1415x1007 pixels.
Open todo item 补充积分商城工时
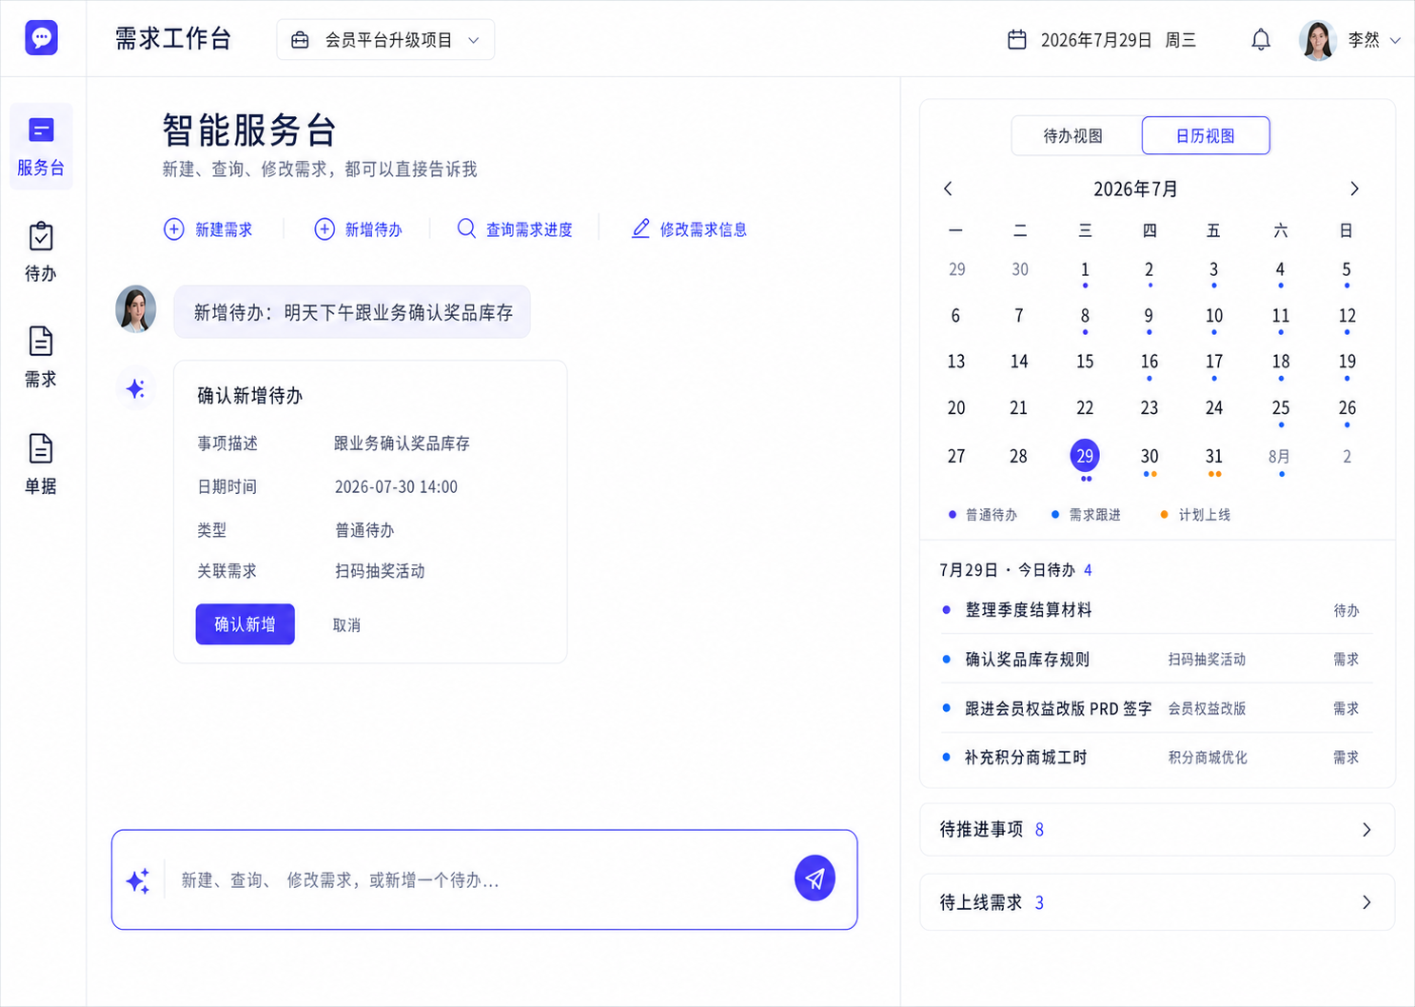[1157, 758]
